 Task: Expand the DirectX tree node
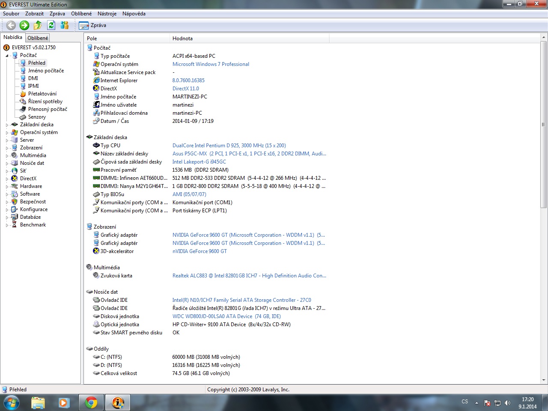[7, 179]
